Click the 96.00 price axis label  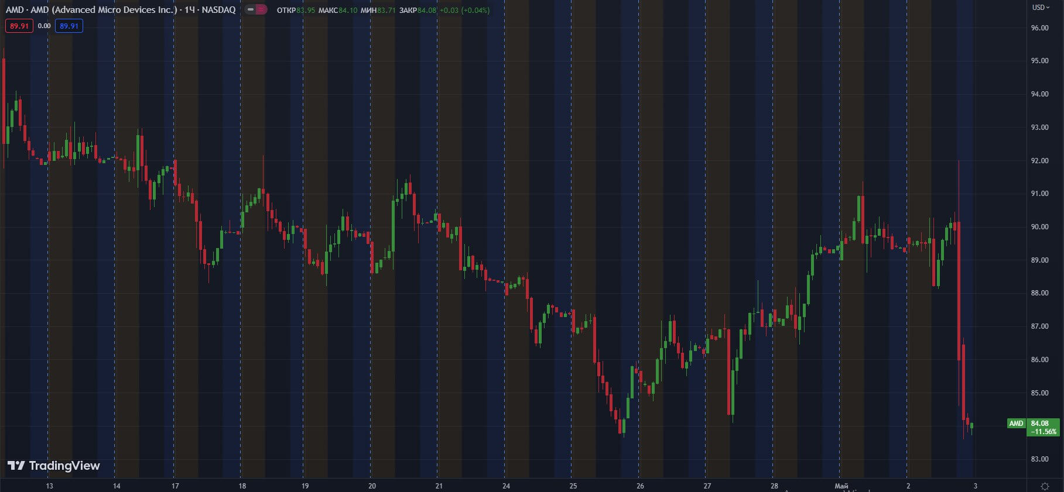[1039, 27]
